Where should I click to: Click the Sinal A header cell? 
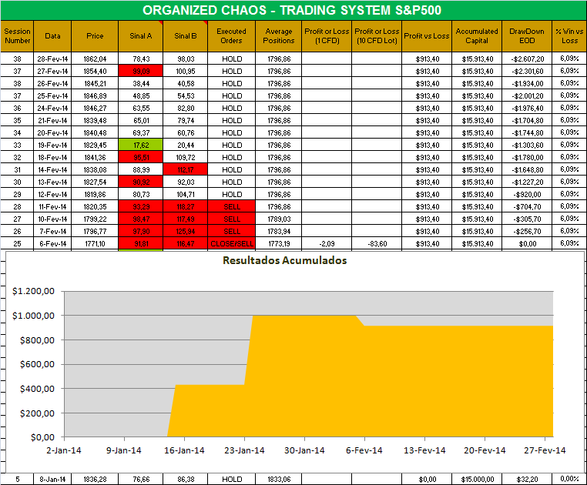[141, 36]
